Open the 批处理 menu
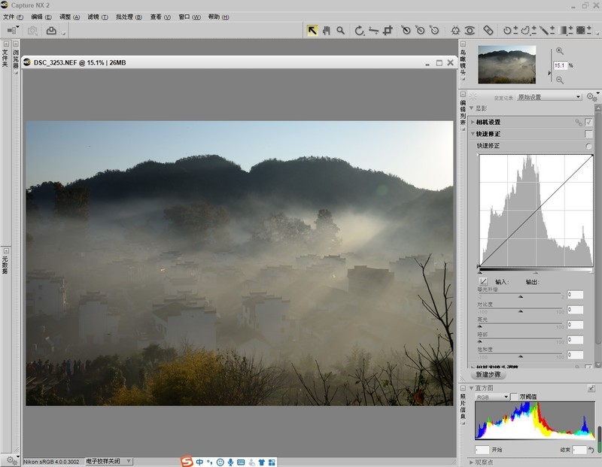 coord(129,17)
